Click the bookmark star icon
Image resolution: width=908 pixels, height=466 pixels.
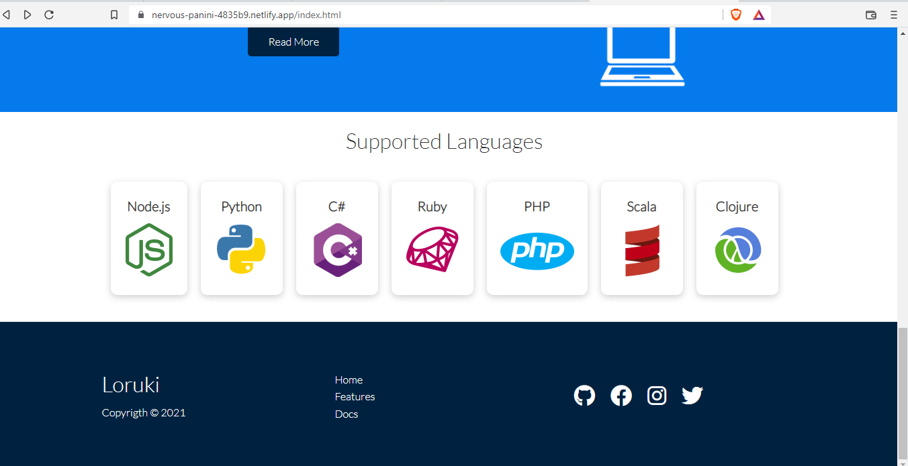click(x=113, y=14)
